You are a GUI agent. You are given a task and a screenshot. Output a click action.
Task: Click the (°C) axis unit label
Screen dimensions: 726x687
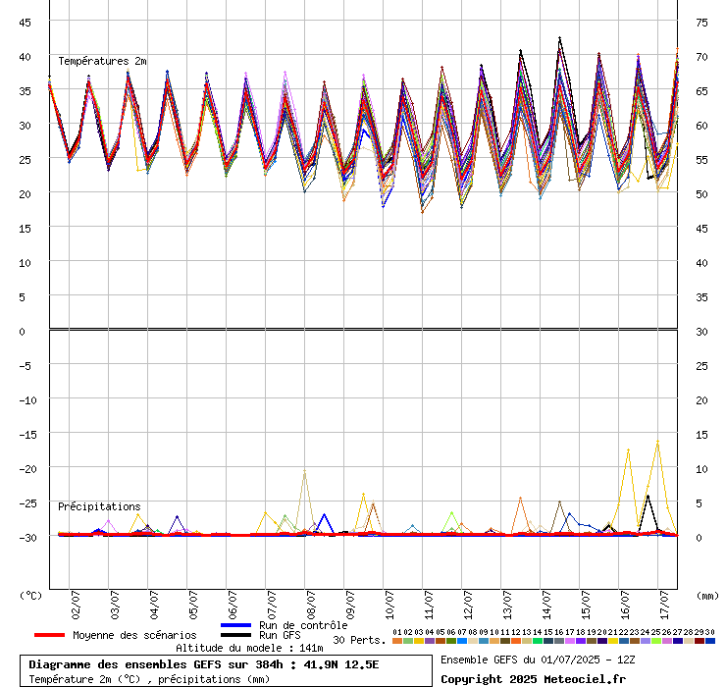click(30, 596)
